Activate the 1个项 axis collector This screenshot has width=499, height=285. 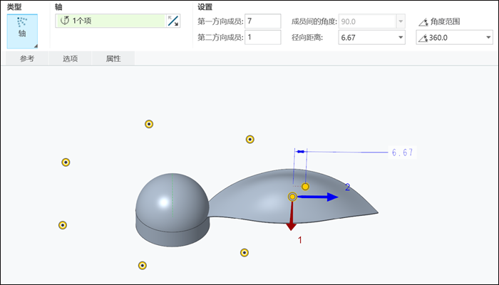coord(110,21)
